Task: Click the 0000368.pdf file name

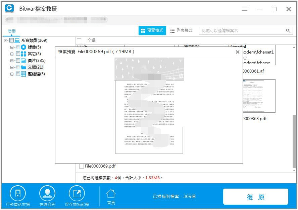Action: click(255, 119)
